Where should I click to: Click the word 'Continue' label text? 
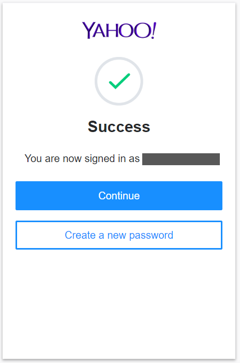(119, 196)
